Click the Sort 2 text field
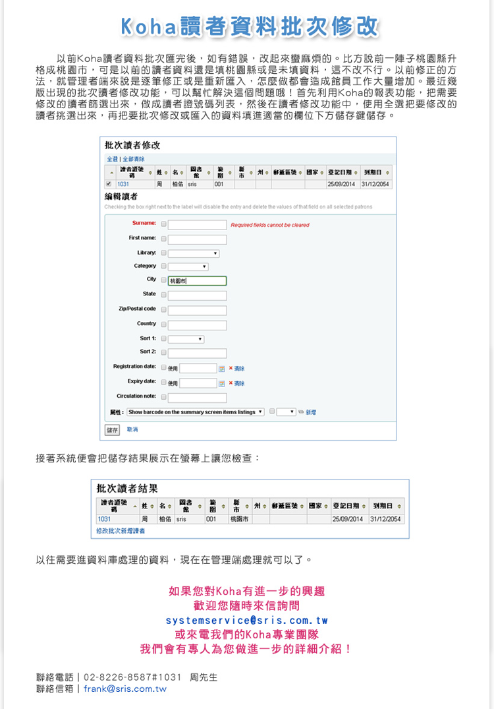 pos(198,353)
